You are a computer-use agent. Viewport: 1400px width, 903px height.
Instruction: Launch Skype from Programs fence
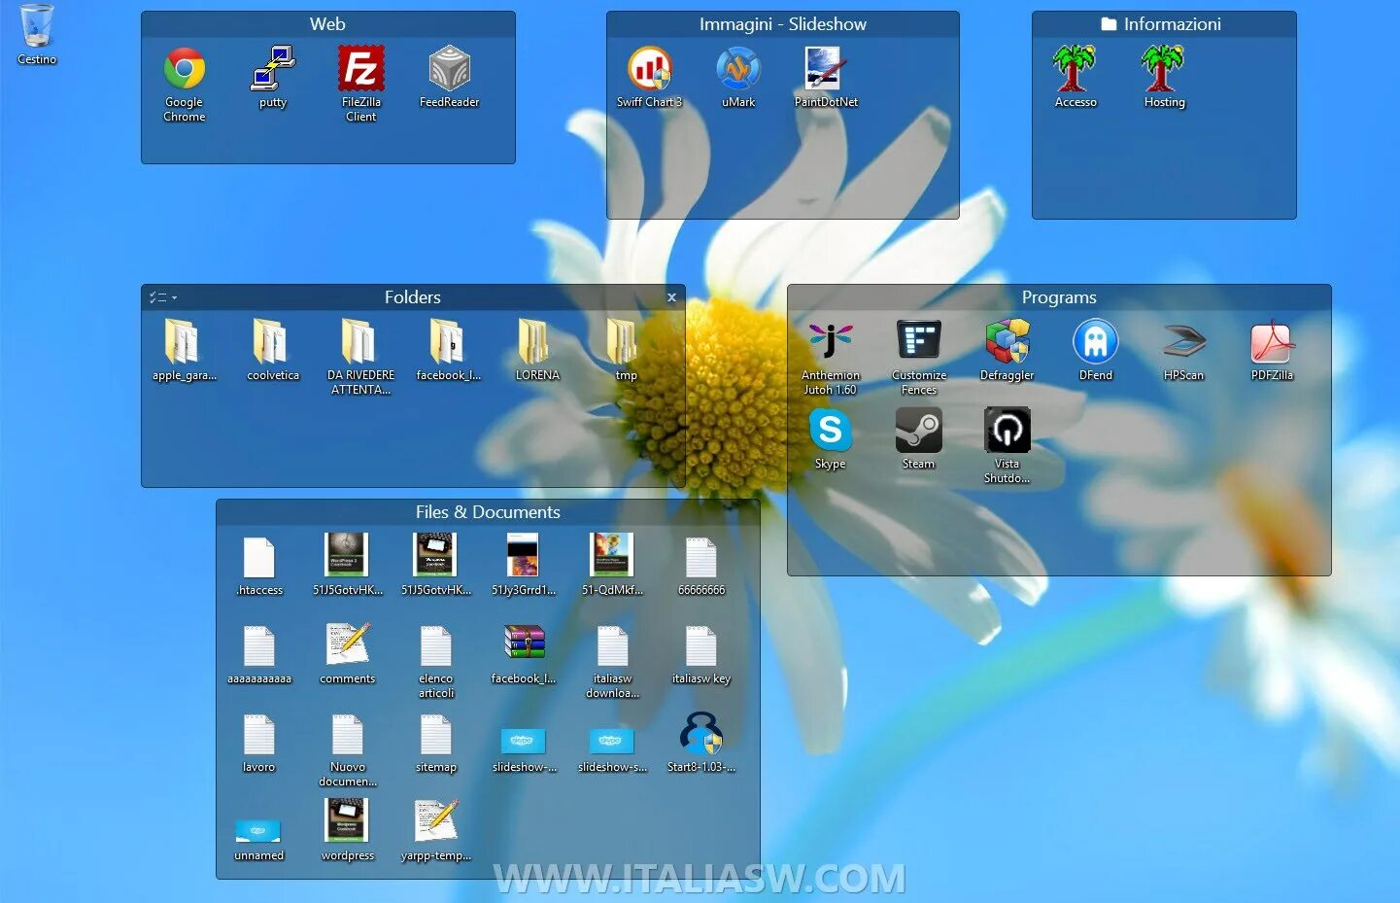click(831, 438)
